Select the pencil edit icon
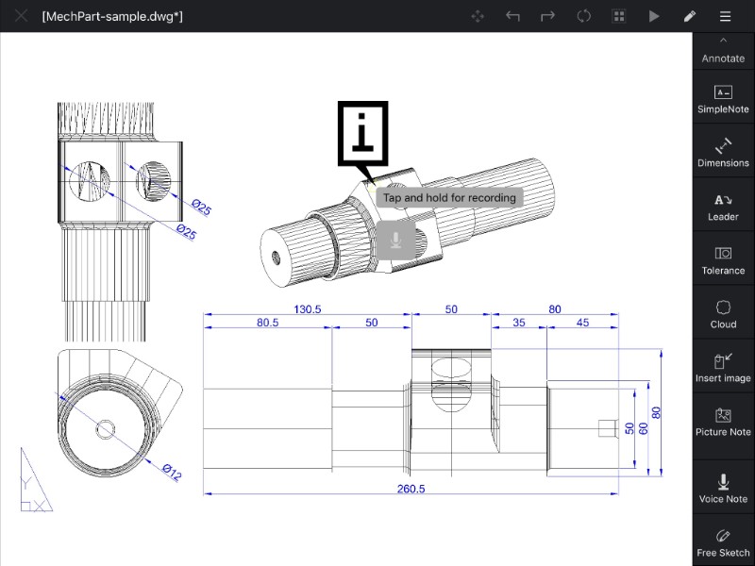This screenshot has width=755, height=566. coord(690,16)
